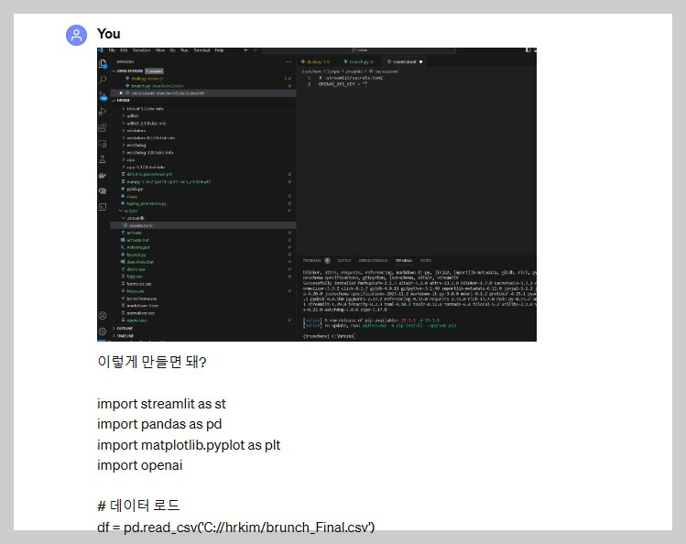
Task: Click explorer ellipsis more actions in VS Code
Action: coord(289,62)
